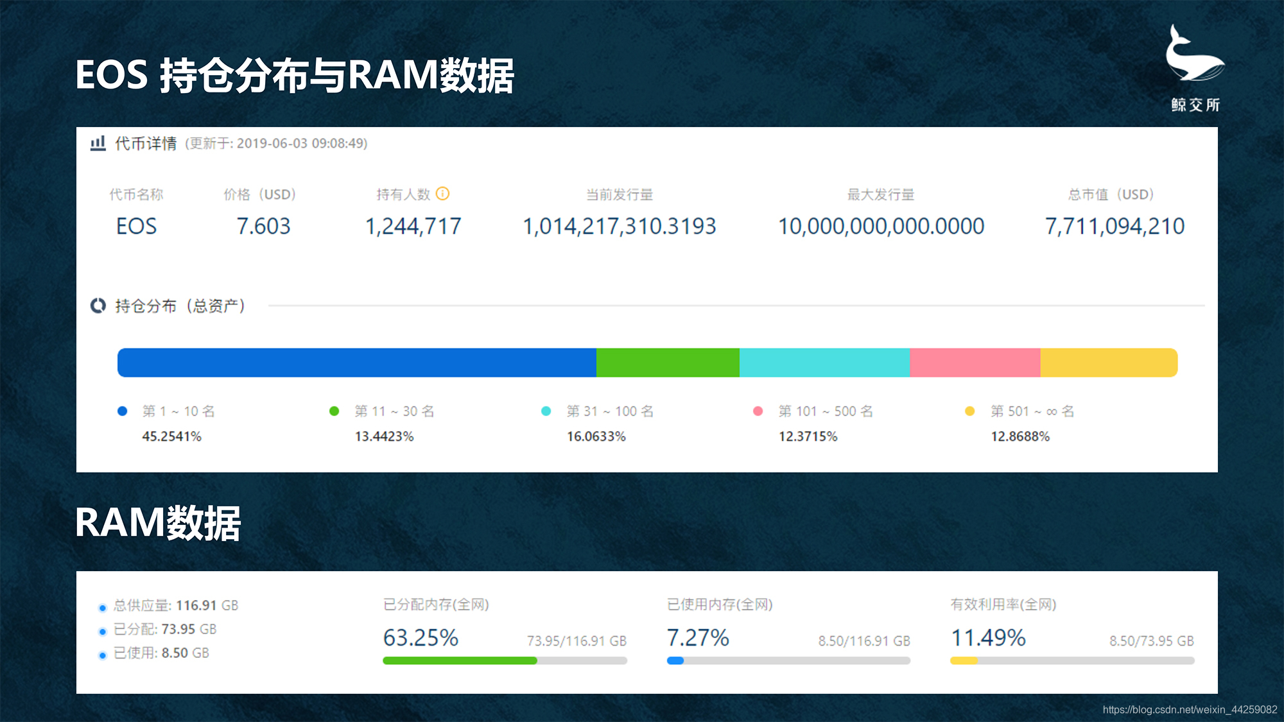The image size is (1284, 722).
Task: Click the blue segment of holdings bar
Action: (x=357, y=363)
